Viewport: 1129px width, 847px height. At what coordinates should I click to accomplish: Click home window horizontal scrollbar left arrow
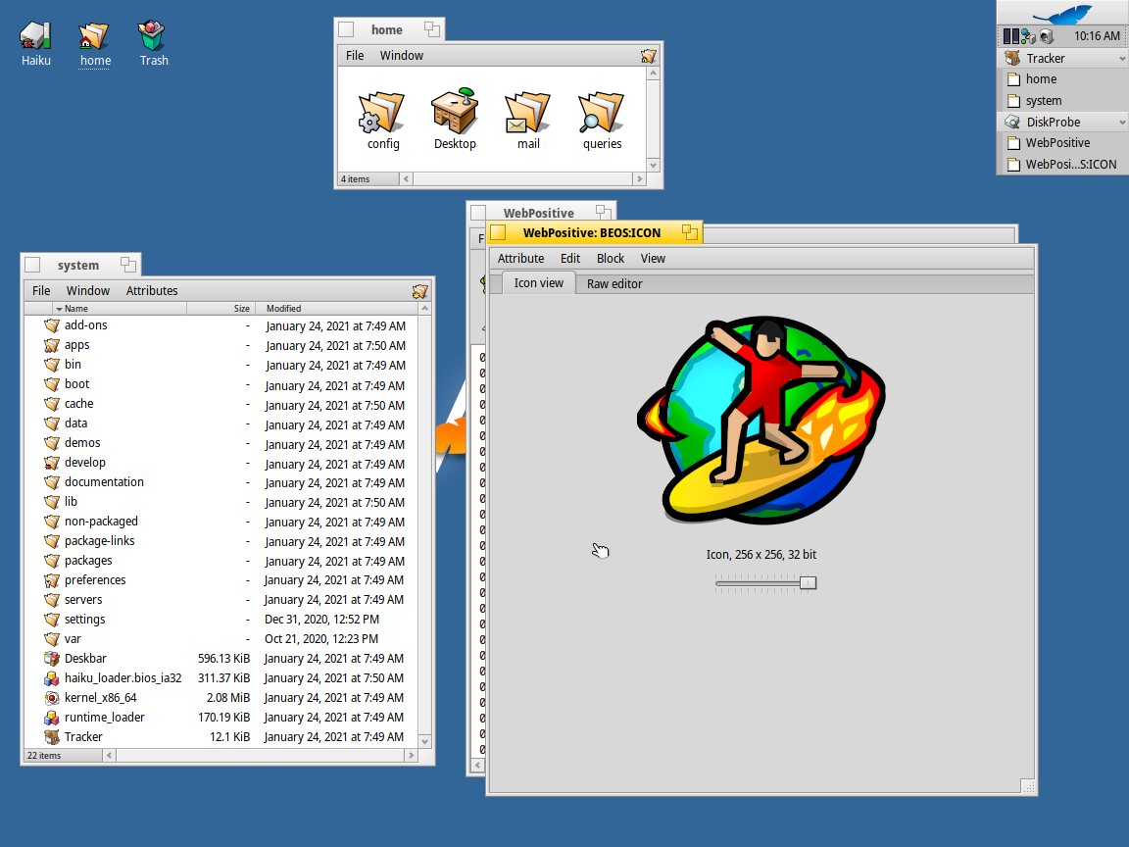(406, 178)
